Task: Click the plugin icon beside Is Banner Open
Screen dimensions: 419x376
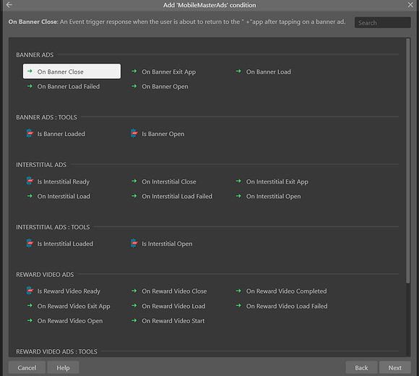Action: pyautogui.click(x=134, y=134)
